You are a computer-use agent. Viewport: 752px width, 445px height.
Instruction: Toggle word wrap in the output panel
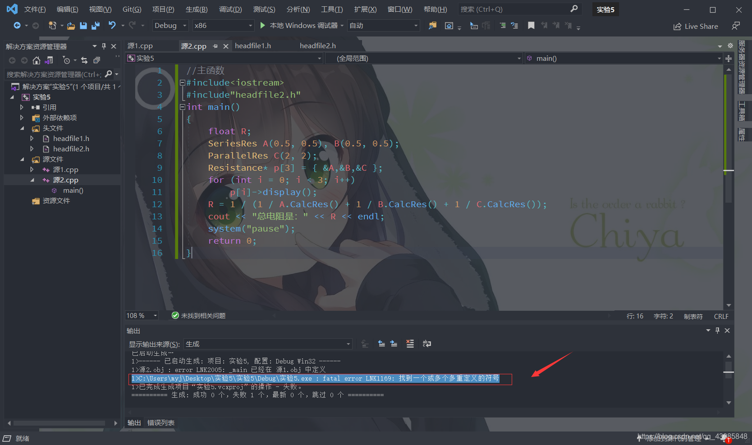(426, 344)
